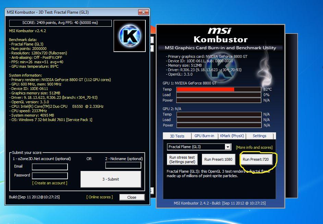This screenshot has height=224, width=323.
Task: Open the More info and scores link
Action: [x=254, y=147]
